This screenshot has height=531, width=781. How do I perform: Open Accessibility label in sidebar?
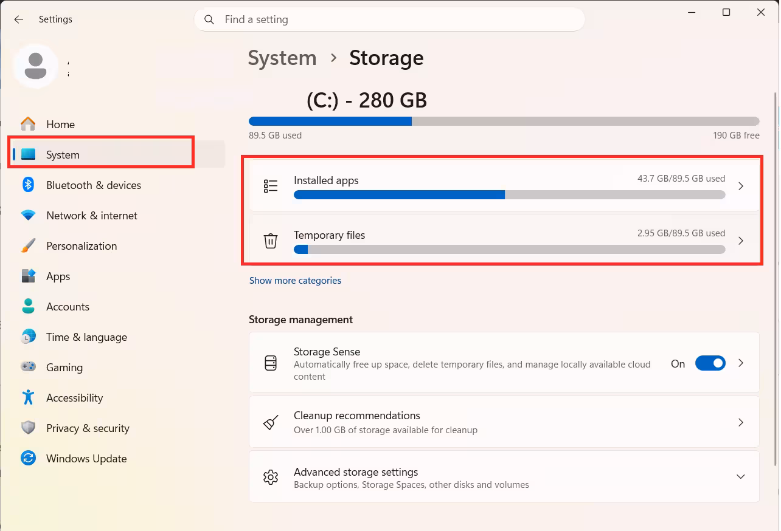[74, 398]
